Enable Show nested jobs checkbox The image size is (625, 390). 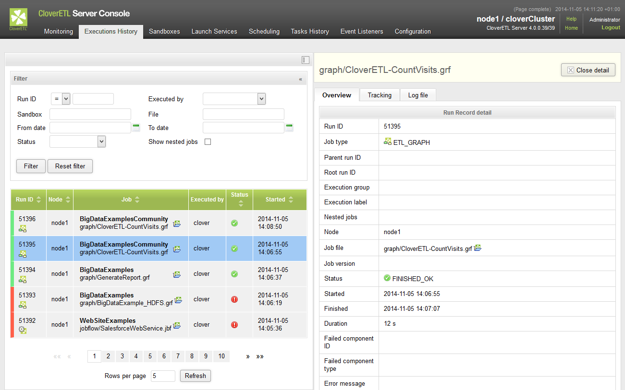208,142
